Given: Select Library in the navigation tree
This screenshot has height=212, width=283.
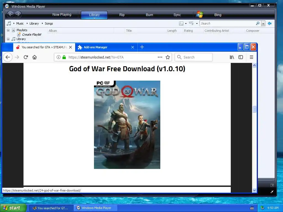Looking at the screenshot, I should pyautogui.click(x=21, y=39).
